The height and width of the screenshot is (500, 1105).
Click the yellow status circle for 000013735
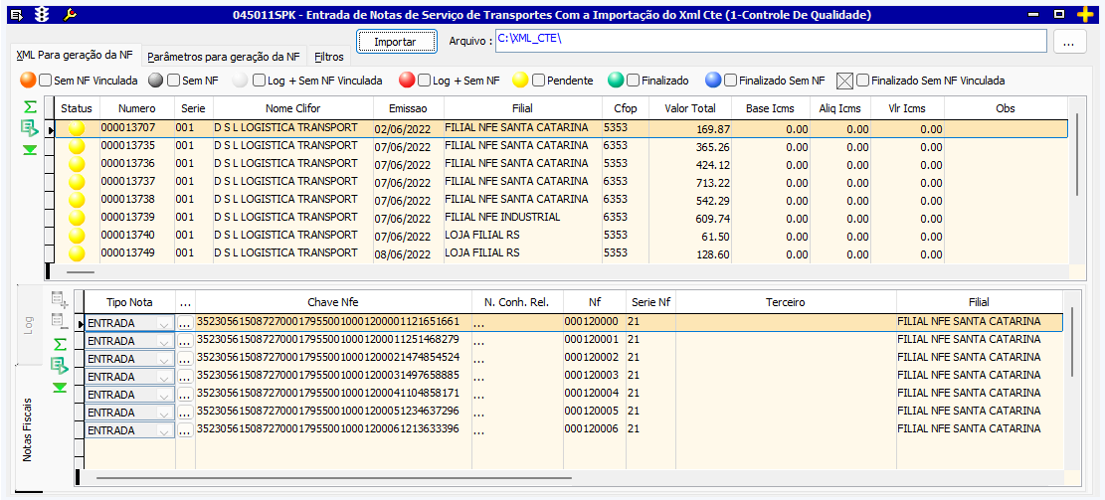(x=77, y=147)
